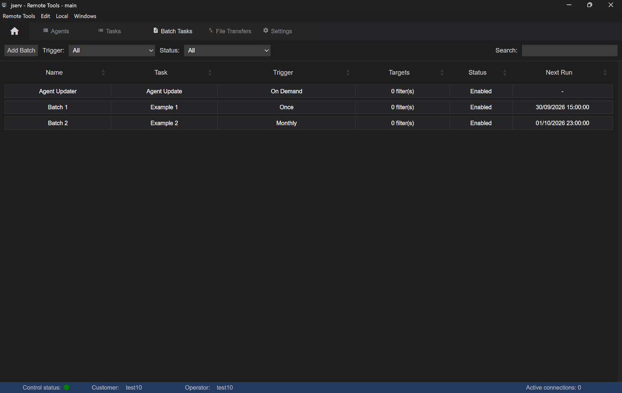Click the Once trigger cell

click(x=287, y=107)
